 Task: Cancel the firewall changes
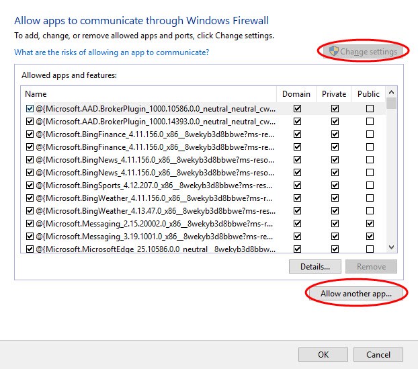point(378,355)
